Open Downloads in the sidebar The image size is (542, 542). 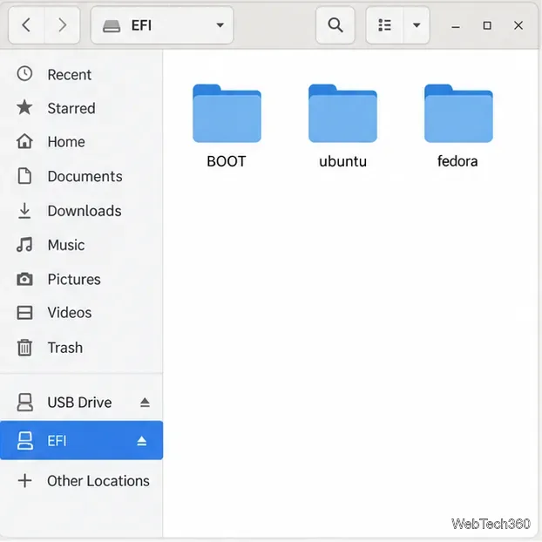(x=81, y=211)
